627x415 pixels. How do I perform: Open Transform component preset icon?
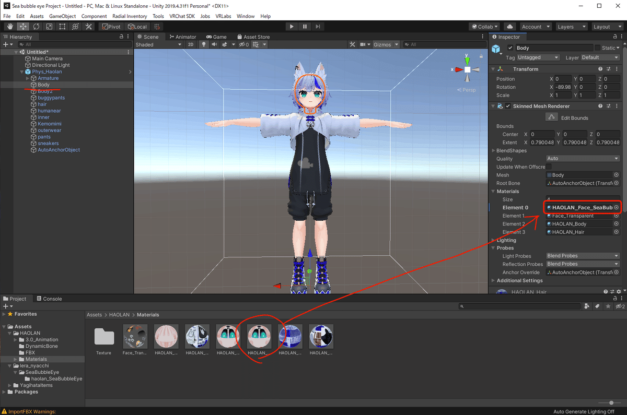click(x=609, y=69)
